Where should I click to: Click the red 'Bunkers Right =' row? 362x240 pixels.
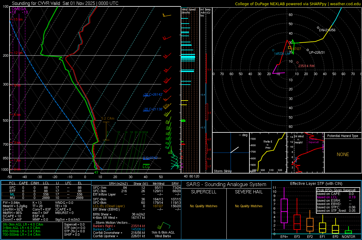[x=119, y=226]
